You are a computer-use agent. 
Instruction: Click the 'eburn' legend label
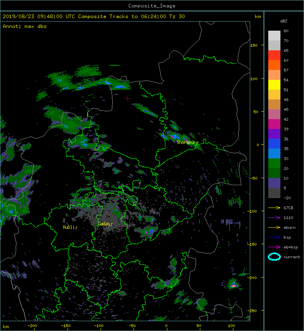pyautogui.click(x=289, y=227)
